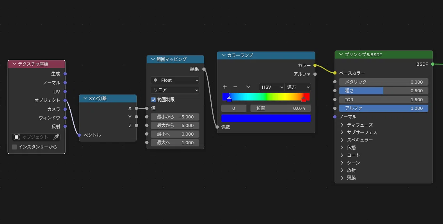This screenshot has height=224, width=443.
Task: Click the UV output socket
Action: coord(65,91)
